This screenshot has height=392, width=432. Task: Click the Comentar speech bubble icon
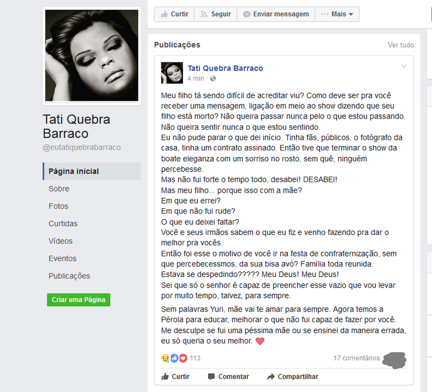coord(211,377)
